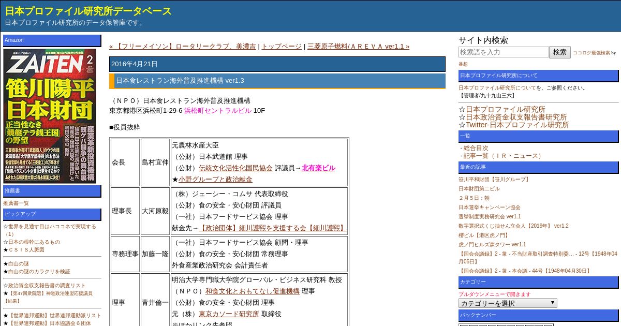The height and width of the screenshot is (326, 621).
Task: Open the トップページ link
Action: coord(281,46)
